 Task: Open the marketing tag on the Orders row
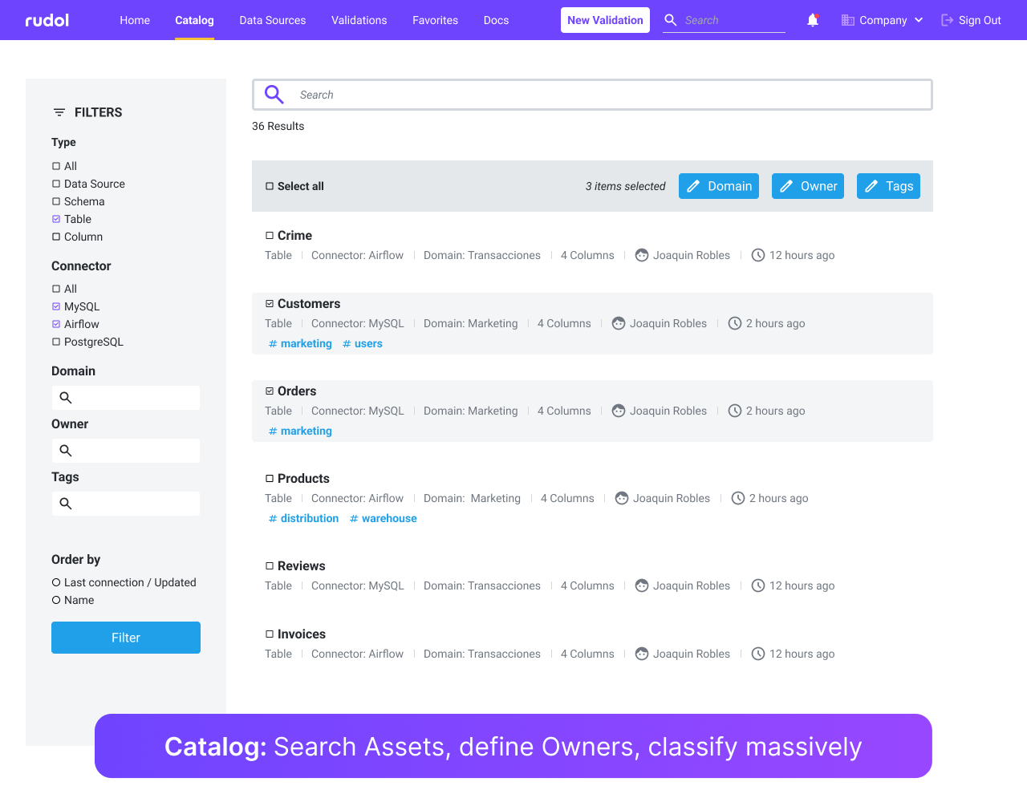click(299, 431)
